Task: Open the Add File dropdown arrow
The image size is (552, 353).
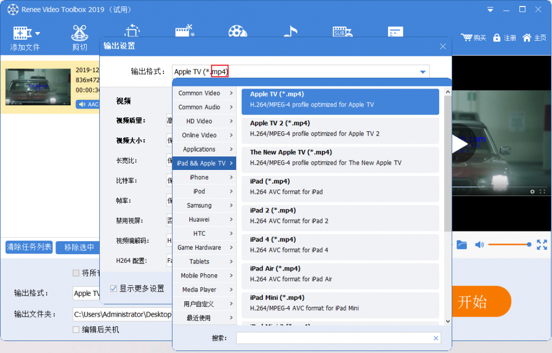Action: tap(37, 34)
